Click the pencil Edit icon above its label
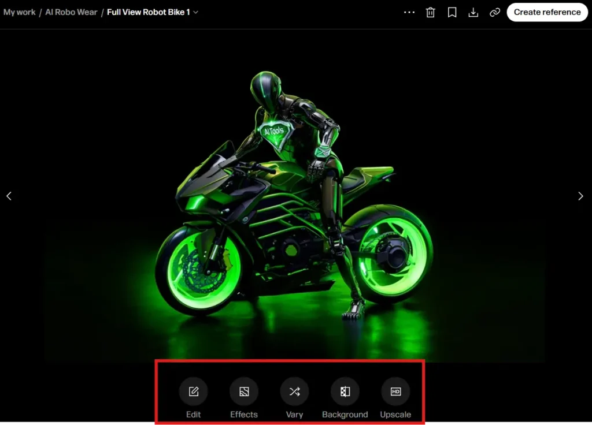592x425 pixels. [x=193, y=391]
